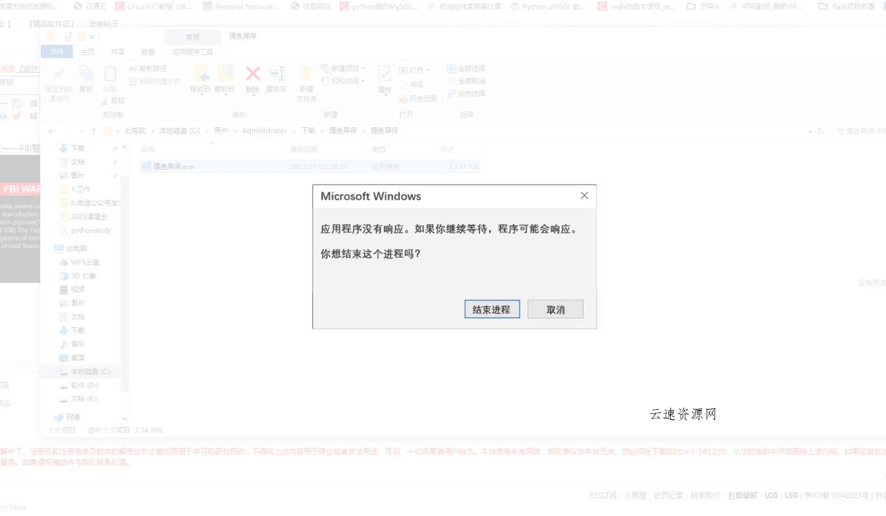The image size is (886, 516).
Task: Click the red Delete (删除) icon in ribbon
Action: tap(253, 74)
